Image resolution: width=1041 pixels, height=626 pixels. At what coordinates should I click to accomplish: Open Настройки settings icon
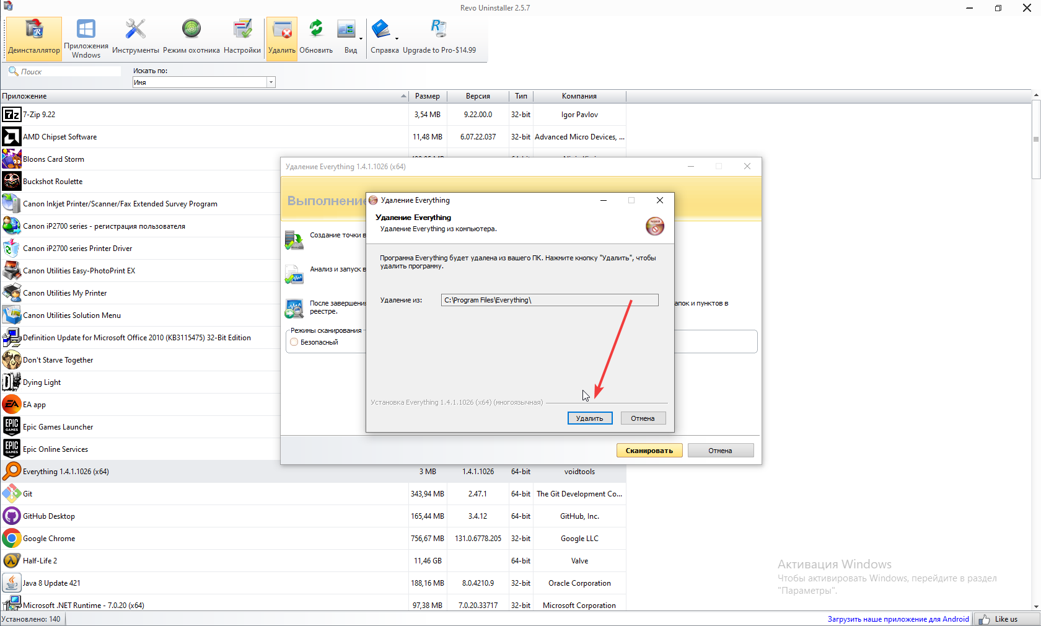(x=242, y=38)
